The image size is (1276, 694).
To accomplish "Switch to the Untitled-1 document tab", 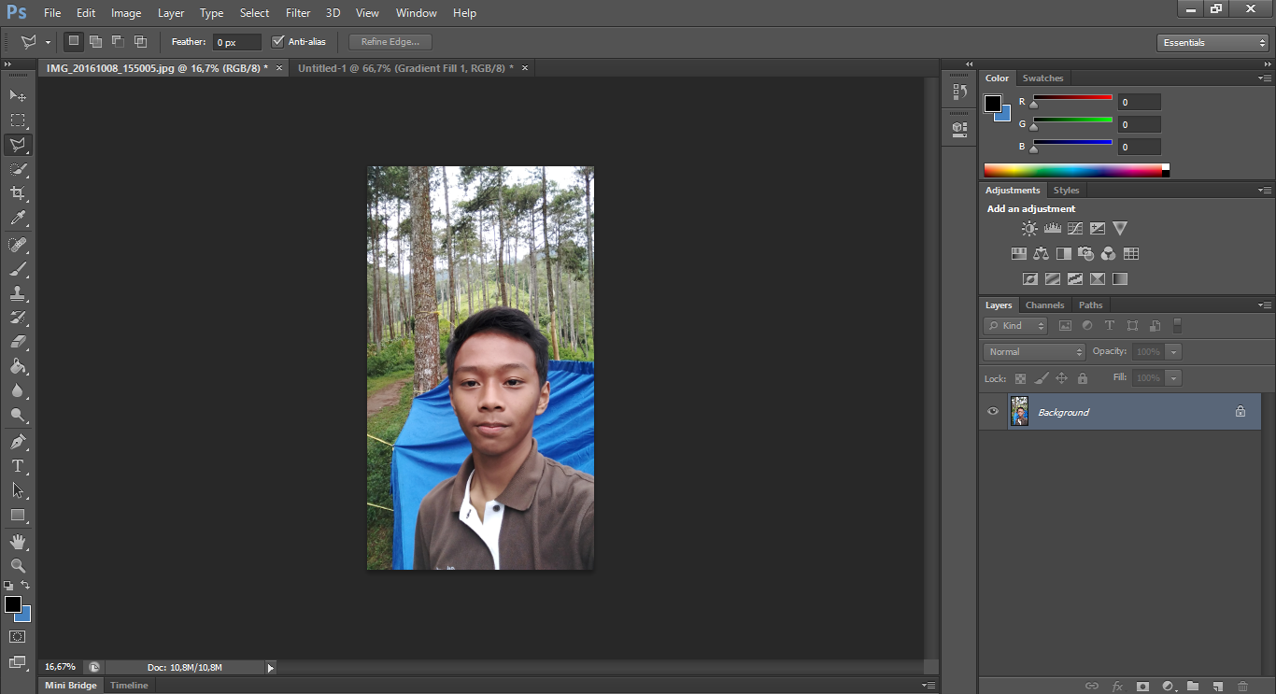I will point(404,68).
